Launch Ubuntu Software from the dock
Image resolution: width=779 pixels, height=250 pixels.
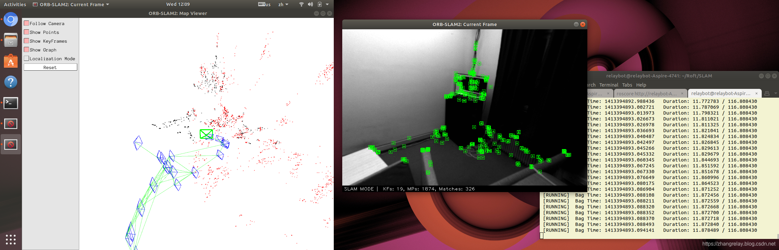[x=11, y=61]
